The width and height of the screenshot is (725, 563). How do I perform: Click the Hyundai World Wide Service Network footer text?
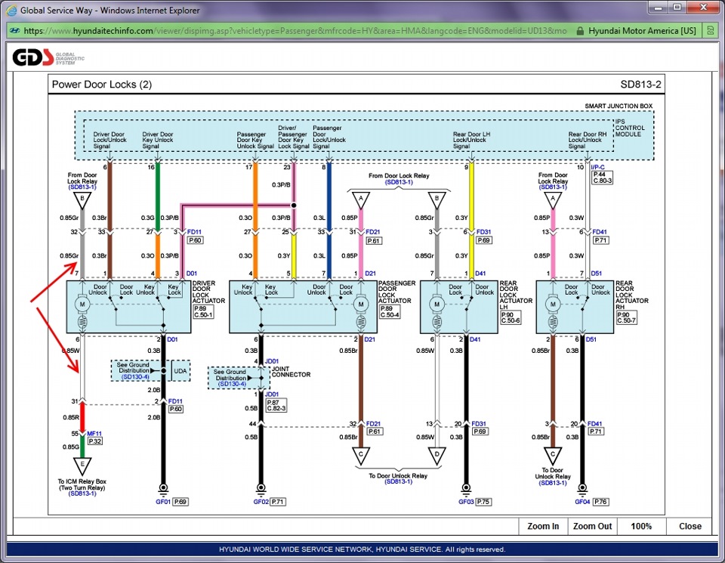(x=362, y=549)
